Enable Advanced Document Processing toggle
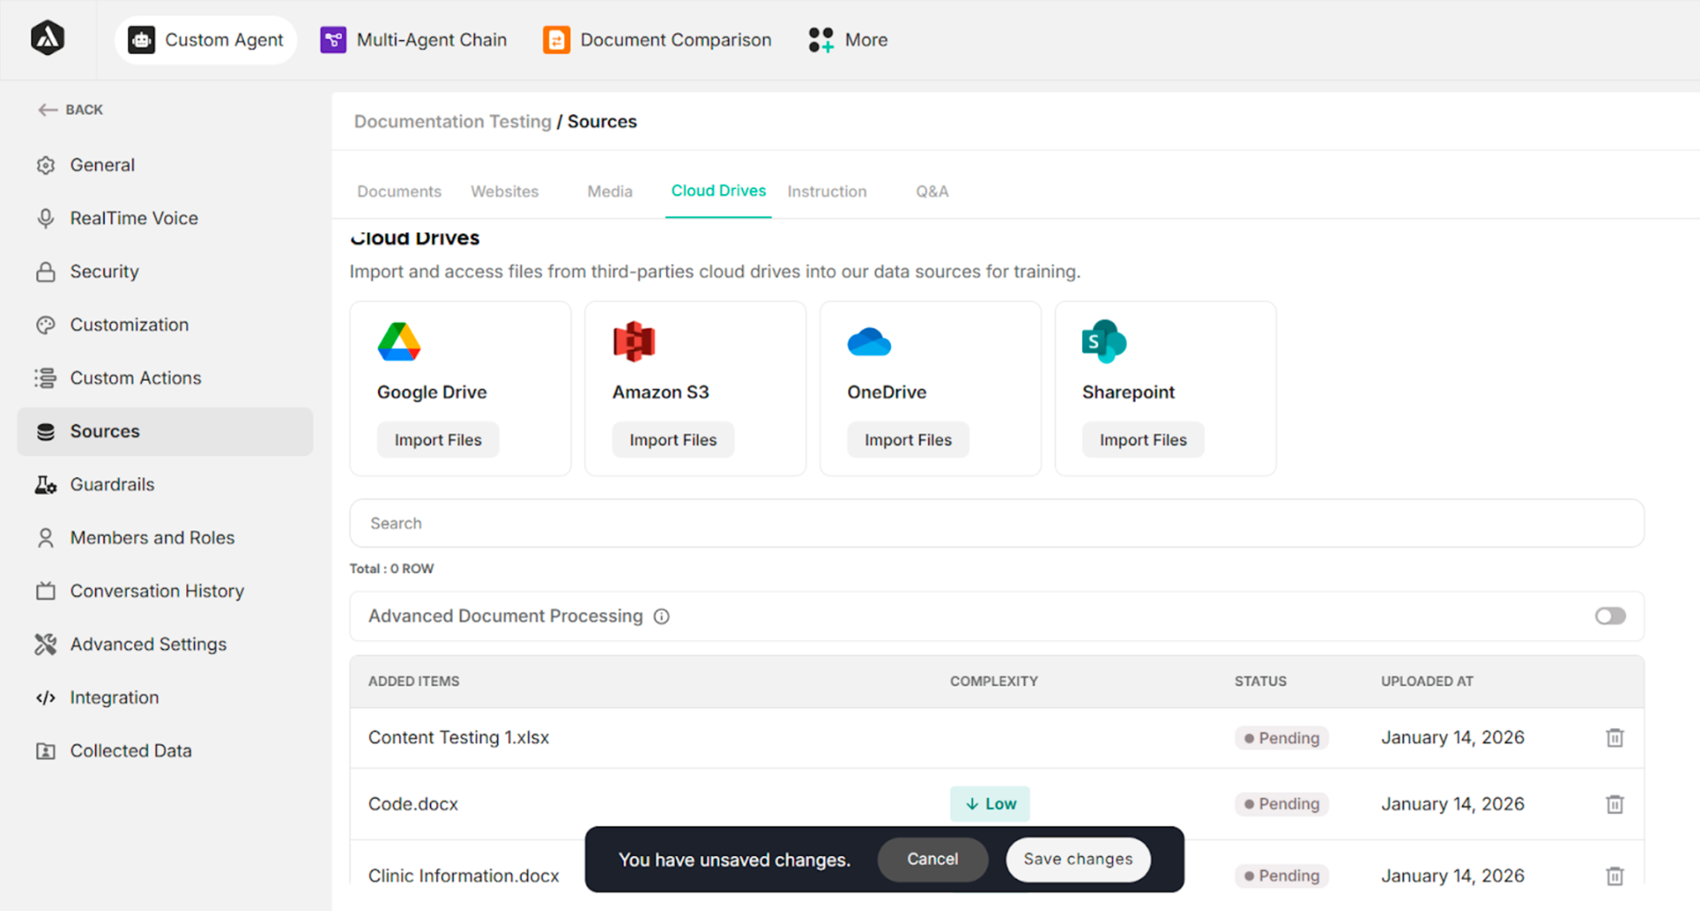 pos(1610,617)
